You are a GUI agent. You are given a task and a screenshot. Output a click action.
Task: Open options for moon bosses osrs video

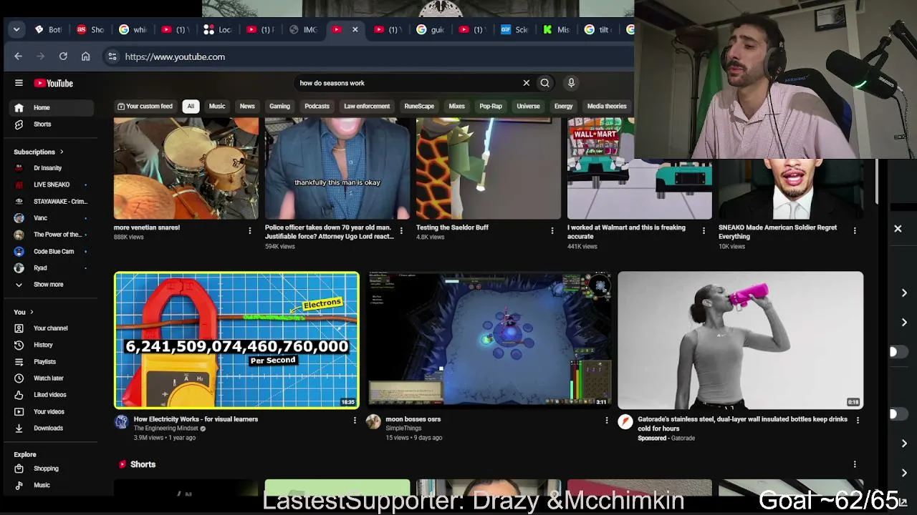[606, 421]
